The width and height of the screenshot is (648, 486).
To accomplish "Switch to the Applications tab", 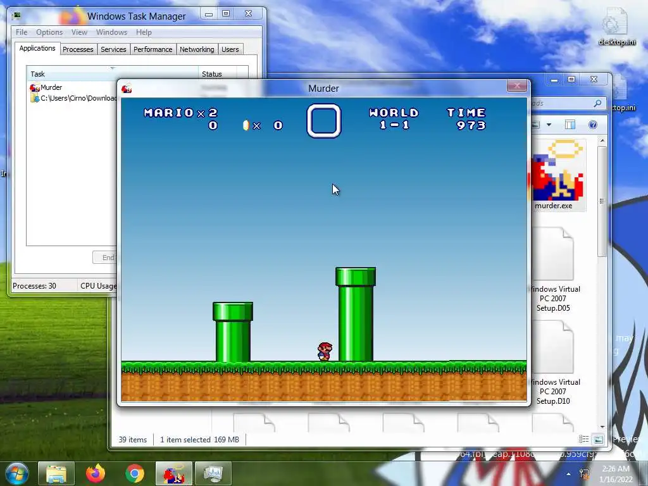I will (x=37, y=48).
